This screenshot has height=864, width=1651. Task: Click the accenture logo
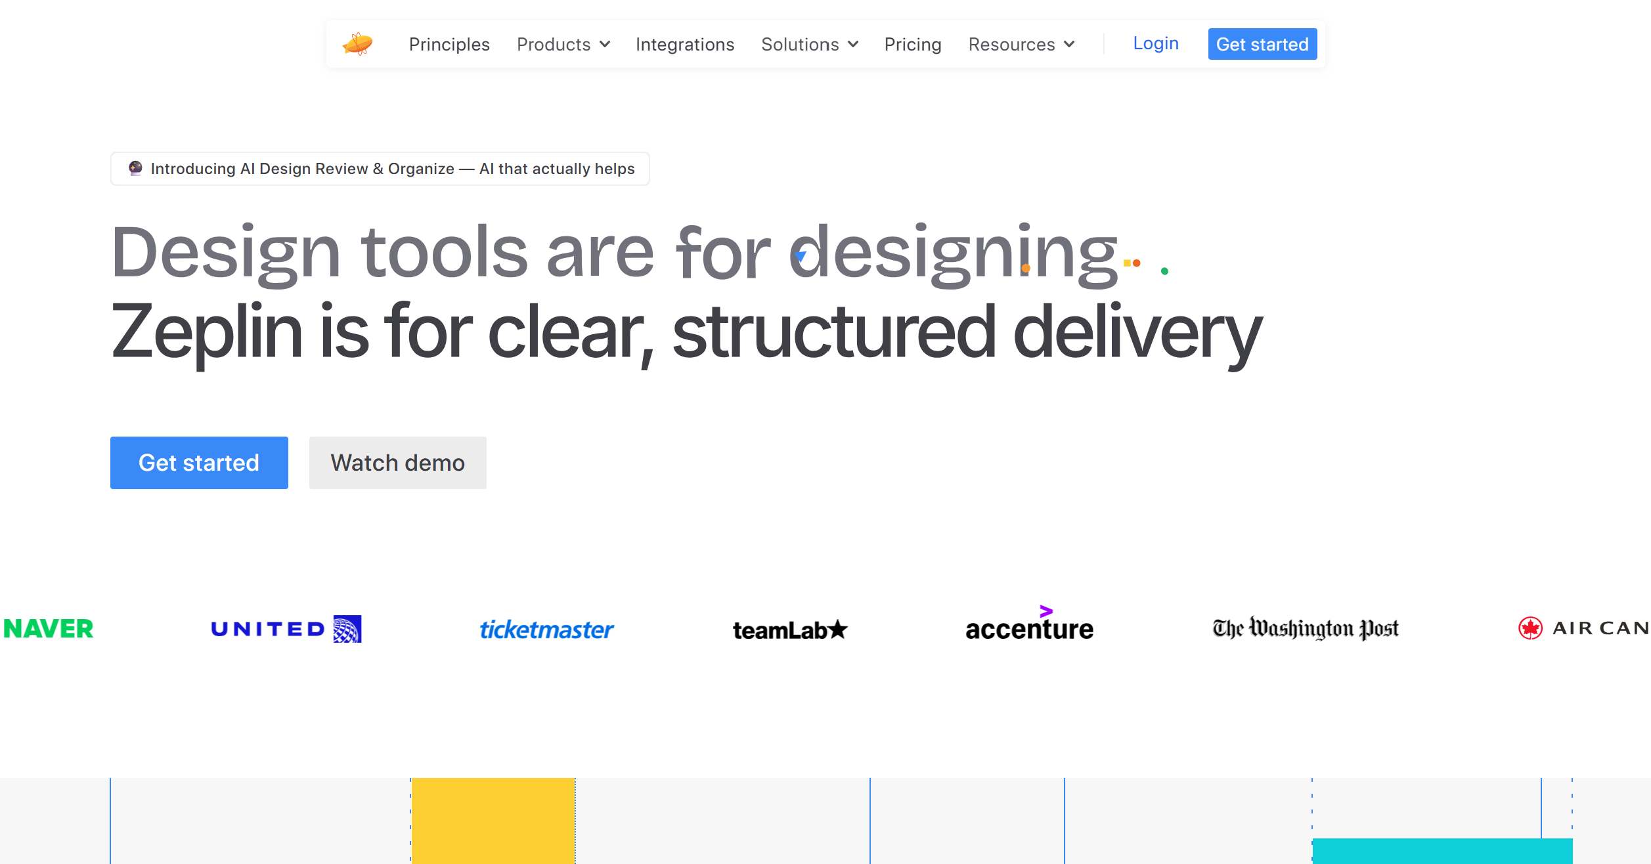coord(1029,627)
